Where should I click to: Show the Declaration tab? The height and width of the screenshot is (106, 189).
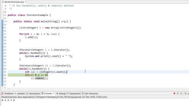click(33, 93)
